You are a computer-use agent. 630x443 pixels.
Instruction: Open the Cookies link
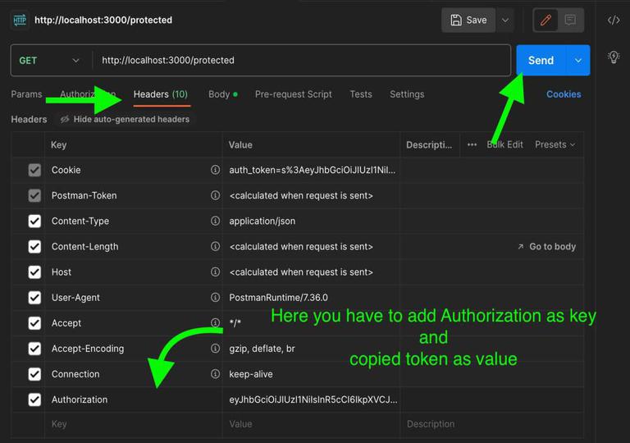[564, 94]
